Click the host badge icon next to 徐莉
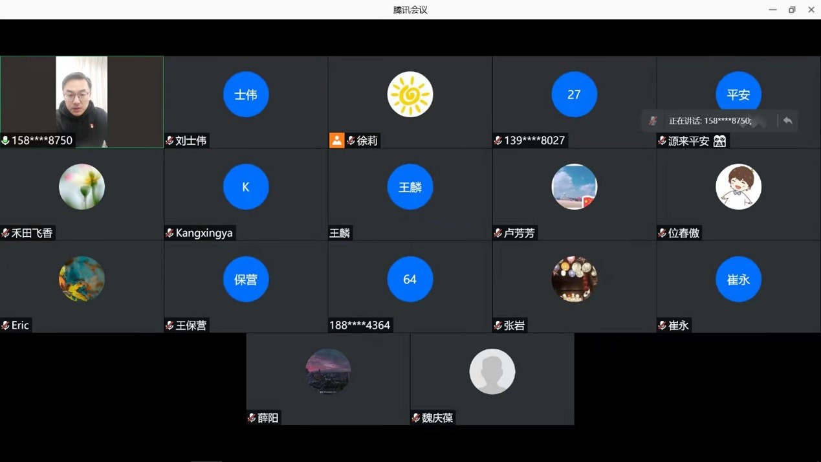Screen dimensions: 821x462 point(336,140)
